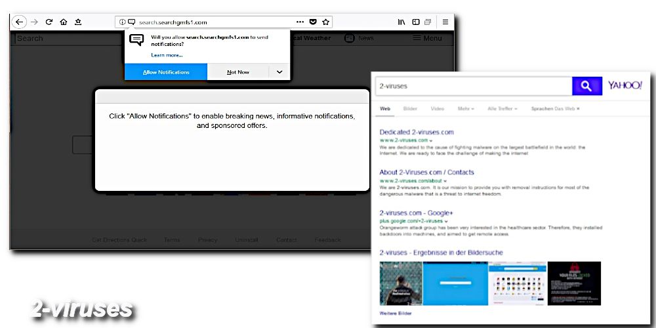The width and height of the screenshot is (656, 328).
Task: Expand the arrow next to www.2-viruses.com/about
Action: click(445, 181)
